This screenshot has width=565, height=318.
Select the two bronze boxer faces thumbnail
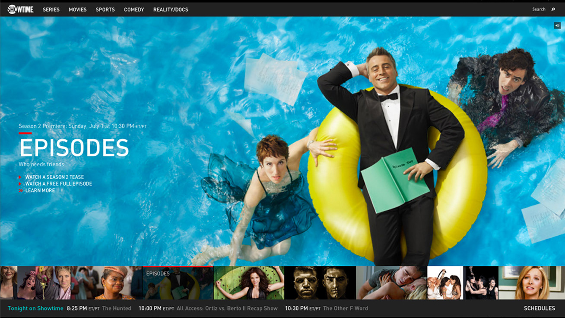320,283
